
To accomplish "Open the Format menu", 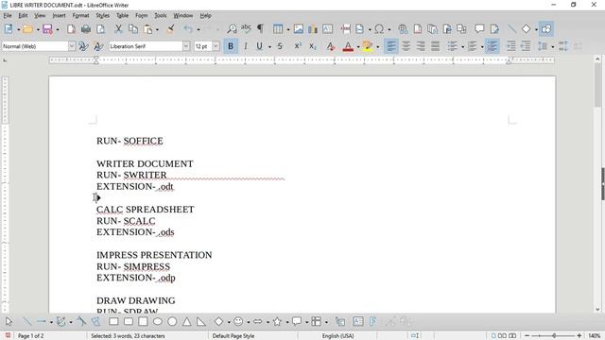I will click(x=80, y=16).
